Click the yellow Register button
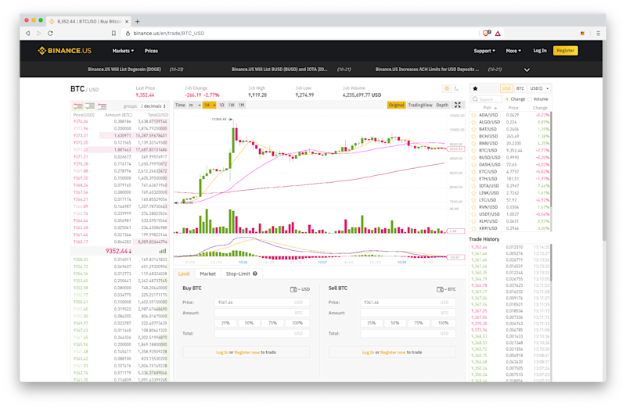This screenshot has height=408, width=626. point(565,51)
